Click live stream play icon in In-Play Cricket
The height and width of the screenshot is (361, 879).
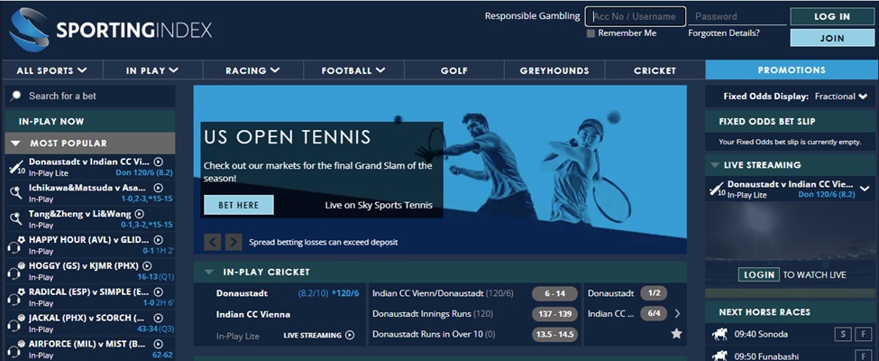(x=350, y=335)
